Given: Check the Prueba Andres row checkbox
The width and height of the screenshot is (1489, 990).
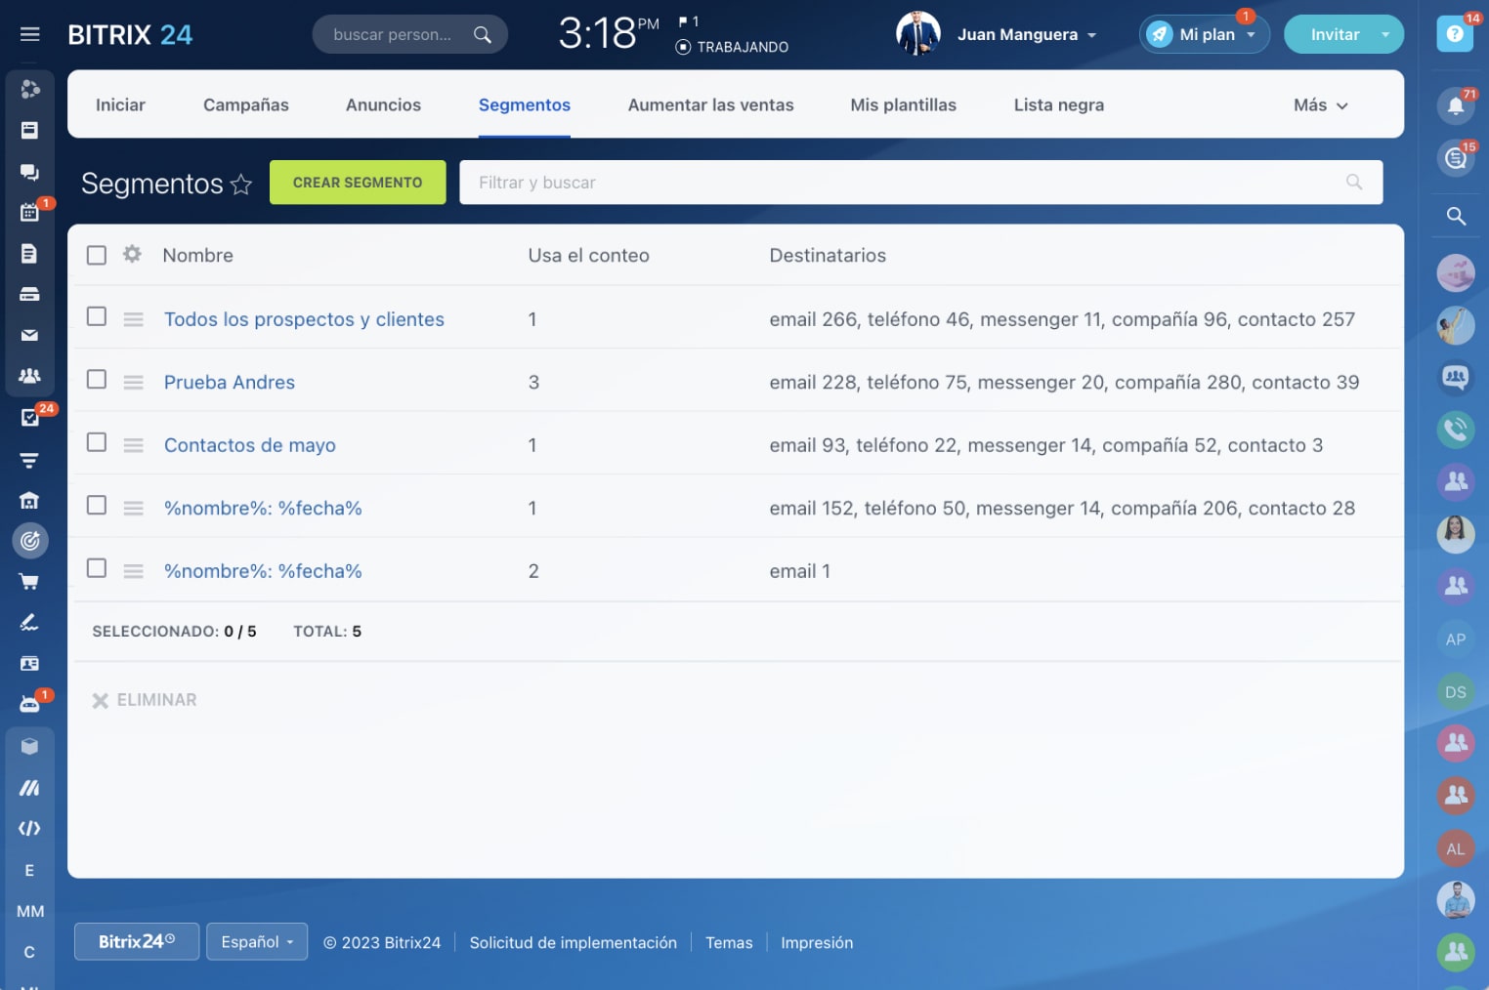Looking at the screenshot, I should click(97, 379).
